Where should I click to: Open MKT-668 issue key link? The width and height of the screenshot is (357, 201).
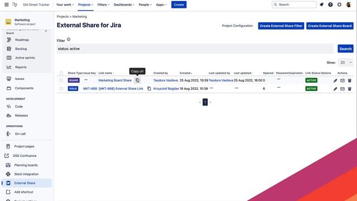(90, 89)
